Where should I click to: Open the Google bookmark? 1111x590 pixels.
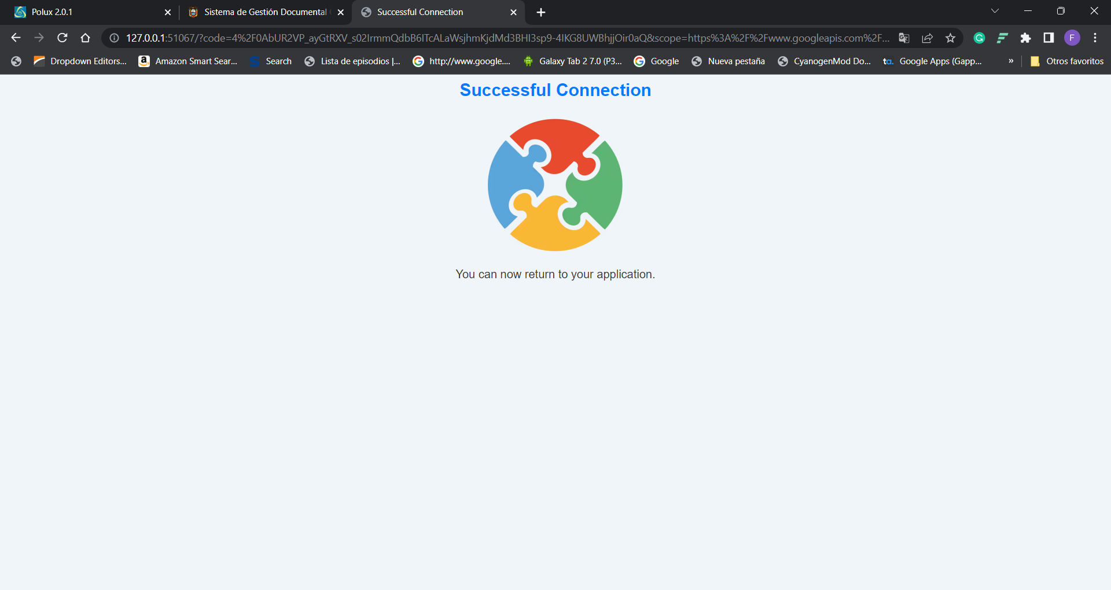click(656, 61)
